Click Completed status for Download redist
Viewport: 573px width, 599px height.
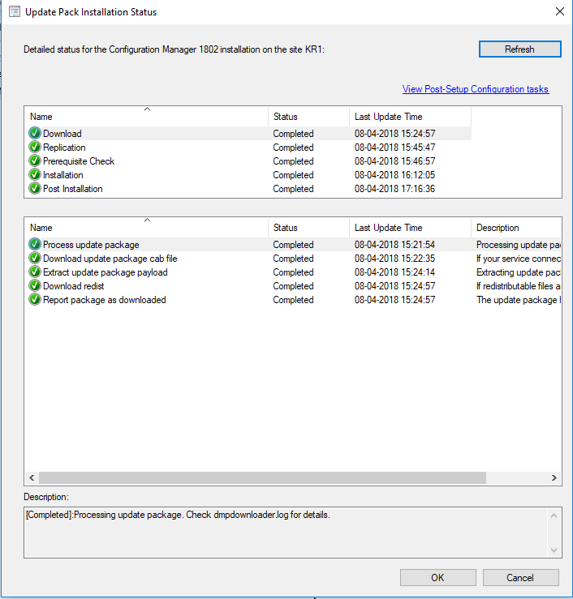(x=293, y=286)
